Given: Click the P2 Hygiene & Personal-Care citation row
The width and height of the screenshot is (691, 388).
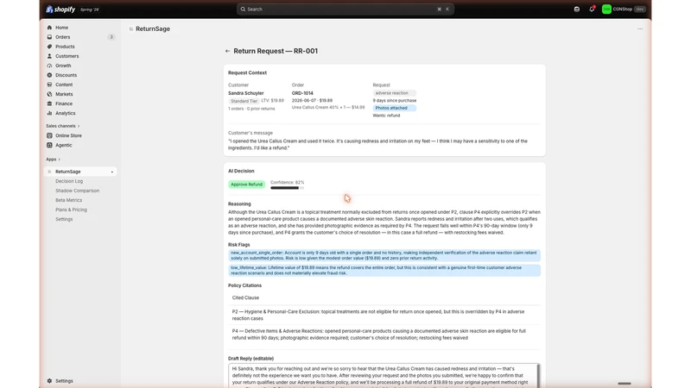Looking at the screenshot, I should pyautogui.click(x=384, y=315).
